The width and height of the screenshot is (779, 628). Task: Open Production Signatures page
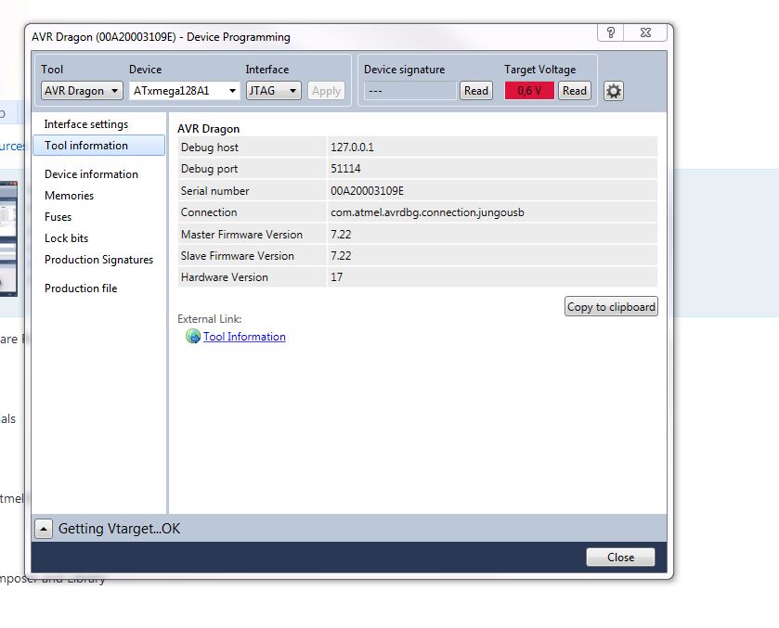pos(98,260)
